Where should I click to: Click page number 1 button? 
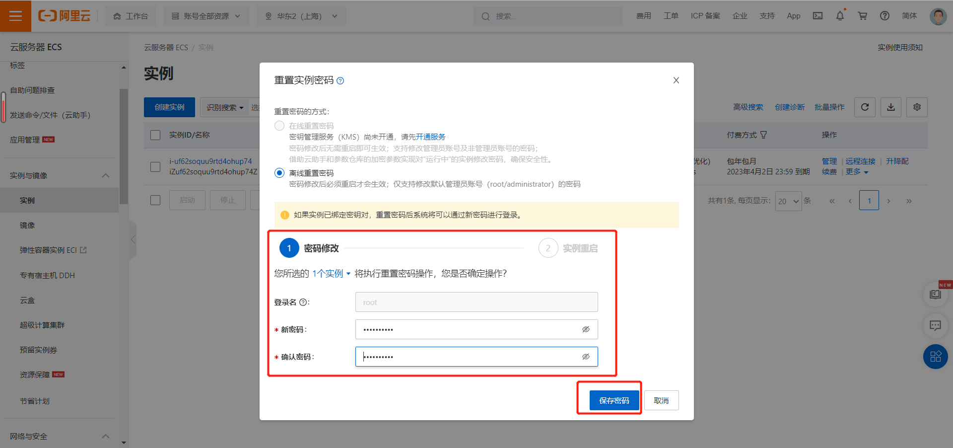[869, 201]
